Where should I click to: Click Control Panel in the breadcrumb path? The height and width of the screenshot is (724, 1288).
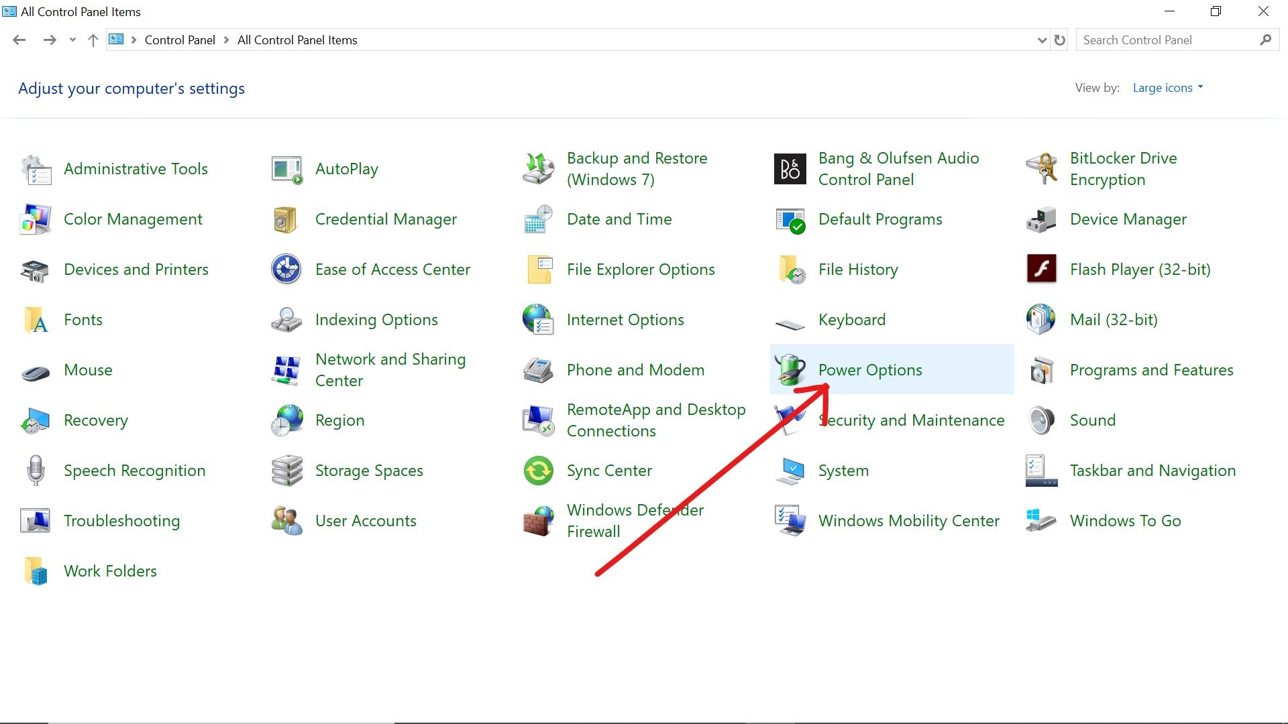click(179, 40)
